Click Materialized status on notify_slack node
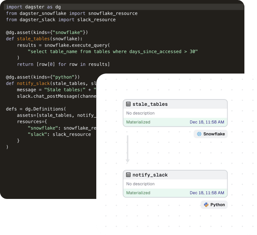The width and height of the screenshot is (257, 235). 138,193
